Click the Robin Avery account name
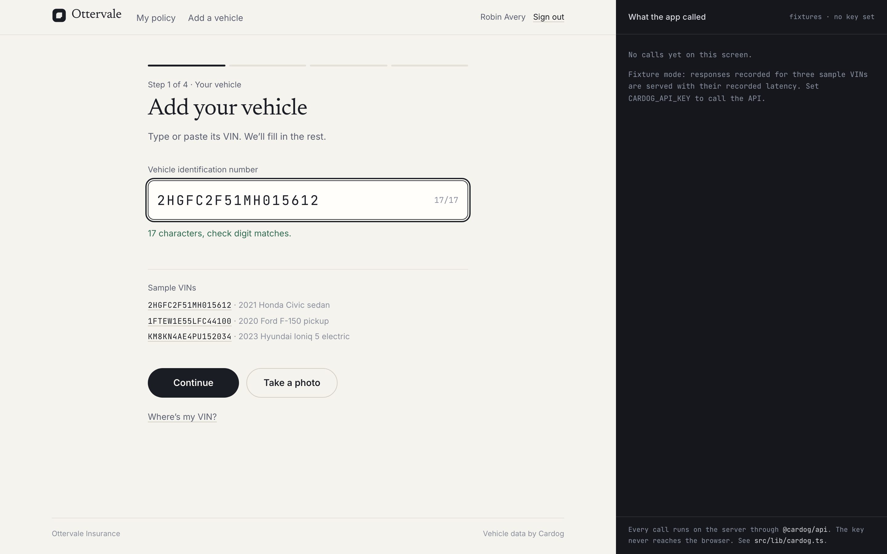The width and height of the screenshot is (887, 554). point(503,17)
